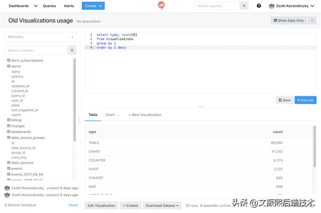The height and width of the screenshot is (213, 321).
Task: Click the Show Data Only button
Action: point(288,21)
